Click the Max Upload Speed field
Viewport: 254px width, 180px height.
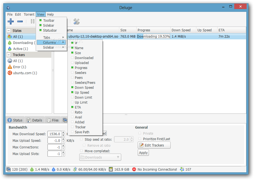tap(55, 140)
